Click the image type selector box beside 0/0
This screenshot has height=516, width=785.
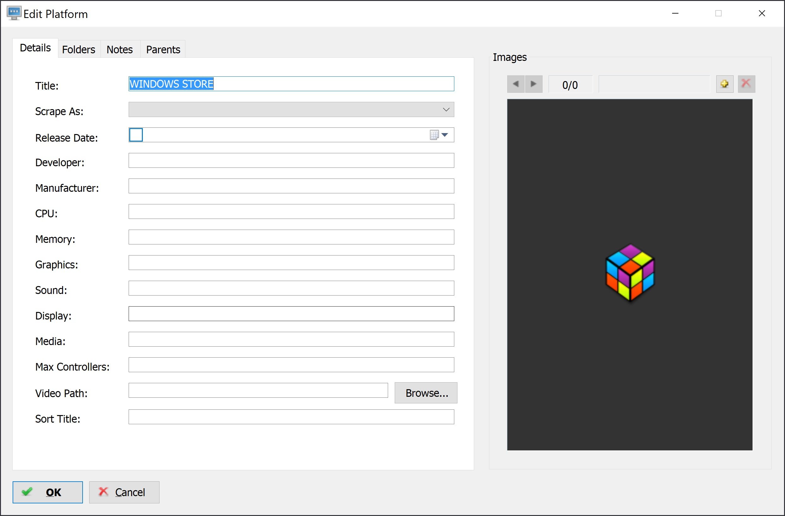pyautogui.click(x=654, y=84)
